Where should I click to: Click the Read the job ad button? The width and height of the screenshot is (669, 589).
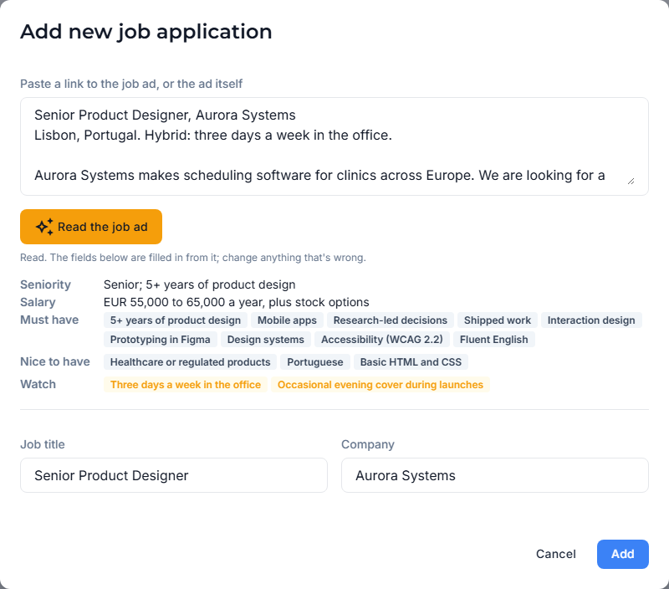[x=91, y=227]
